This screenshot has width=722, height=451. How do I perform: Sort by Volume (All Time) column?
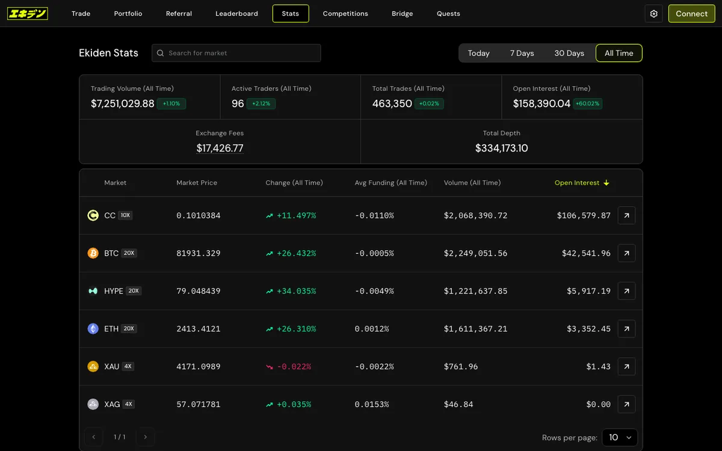[x=472, y=183]
